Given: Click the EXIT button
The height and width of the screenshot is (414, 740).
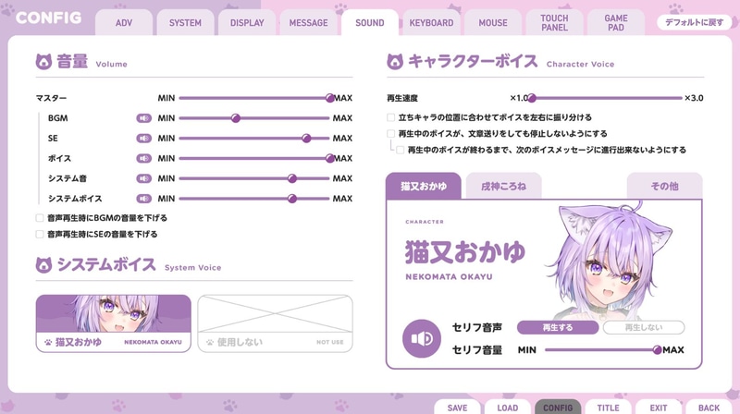Looking at the screenshot, I should [659, 408].
